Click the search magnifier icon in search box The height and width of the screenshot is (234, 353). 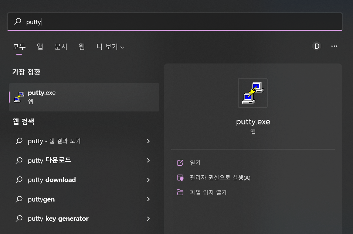pos(18,21)
